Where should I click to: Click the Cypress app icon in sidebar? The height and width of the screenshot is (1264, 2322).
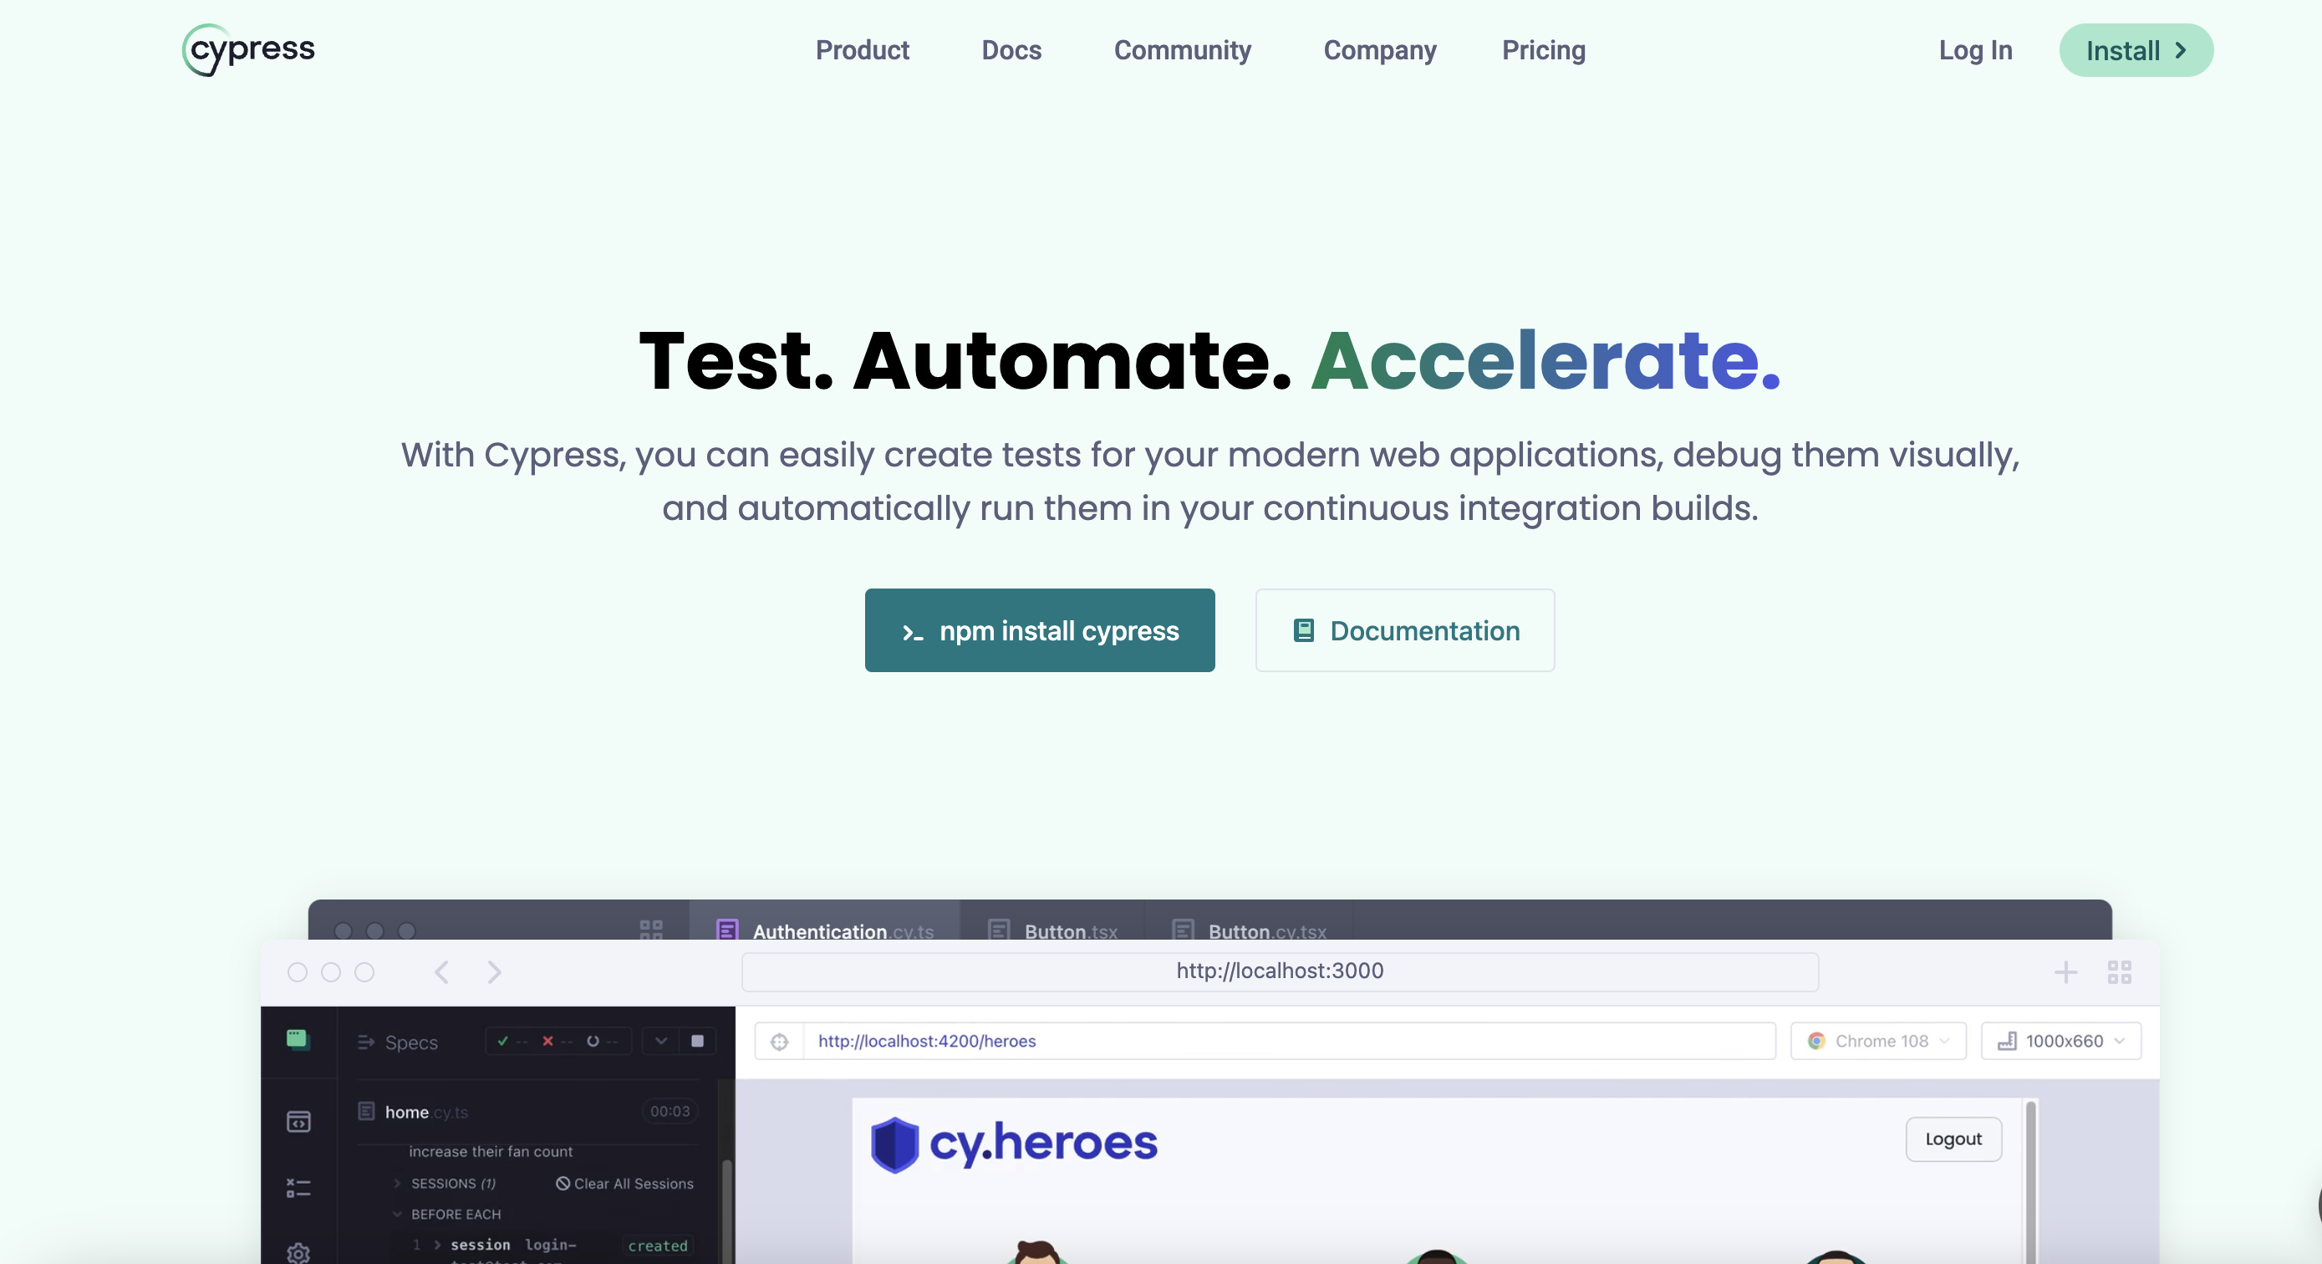298,1039
